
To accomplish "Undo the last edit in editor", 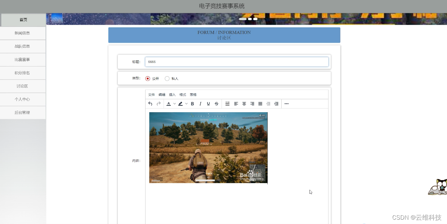I will coord(150,104).
